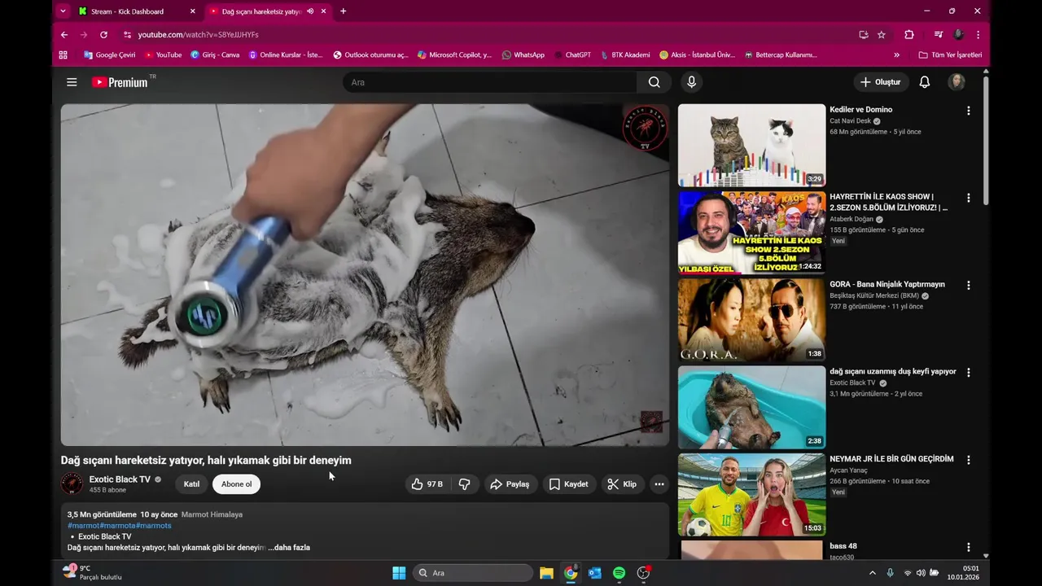1042x586 pixels.
Task: Expand hidden bookmarks chevron
Action: 897,55
